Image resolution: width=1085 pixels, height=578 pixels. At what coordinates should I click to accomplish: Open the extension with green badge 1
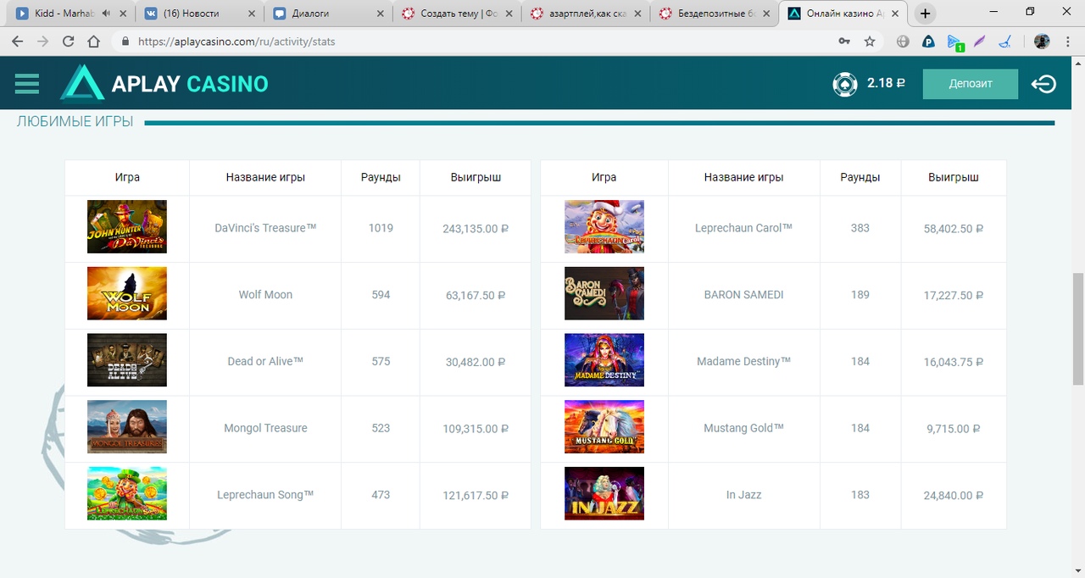pyautogui.click(x=954, y=42)
